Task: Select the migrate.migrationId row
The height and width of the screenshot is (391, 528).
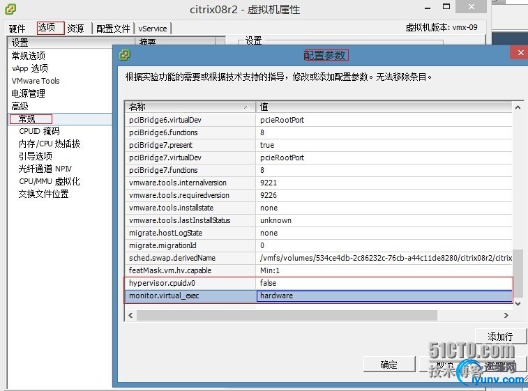Action: tap(319, 245)
